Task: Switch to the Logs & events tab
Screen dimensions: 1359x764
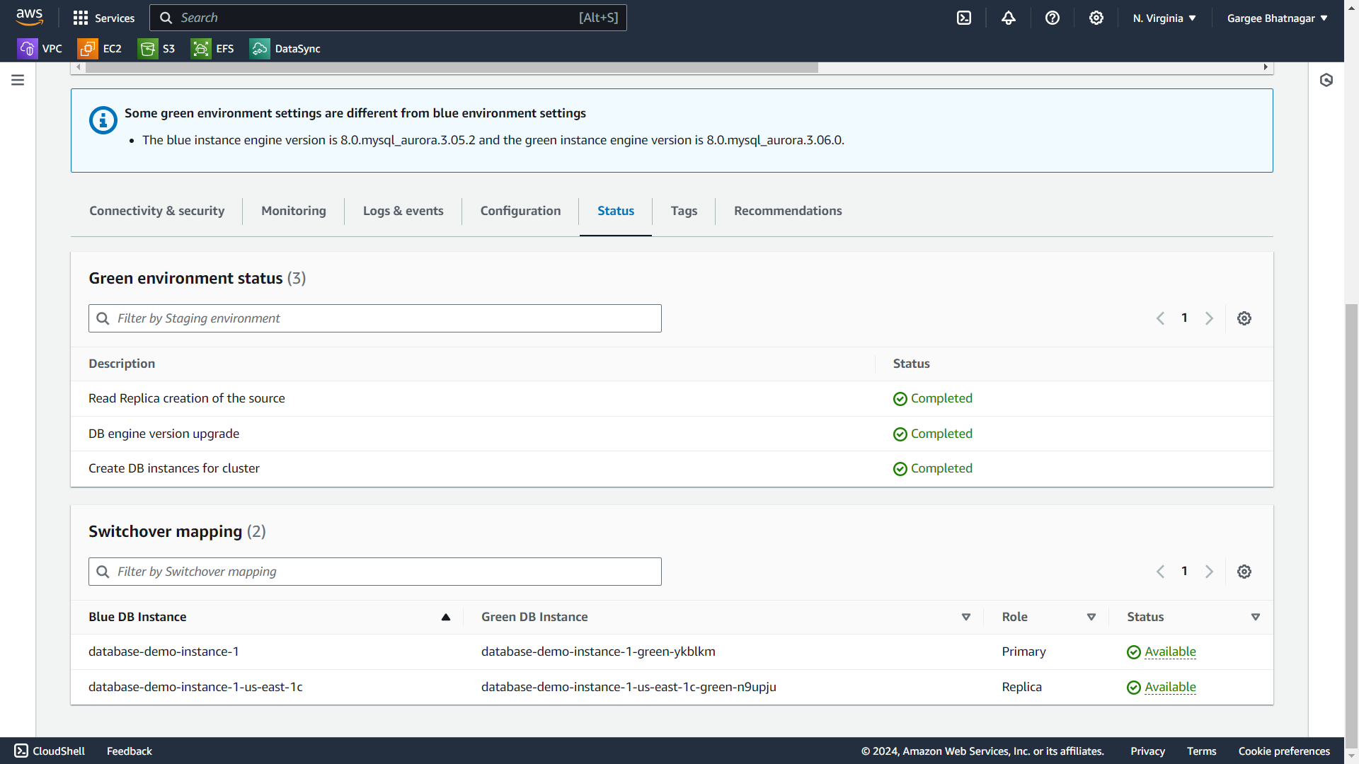Action: click(403, 211)
